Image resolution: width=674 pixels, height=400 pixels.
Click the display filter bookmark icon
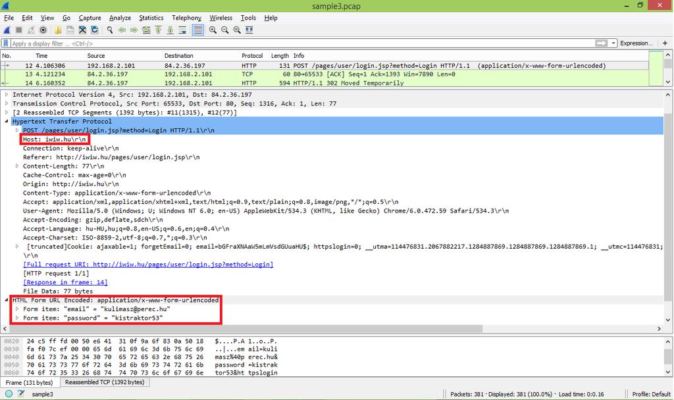coord(5,43)
